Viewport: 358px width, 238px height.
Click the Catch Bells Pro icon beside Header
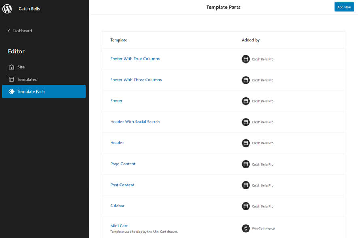coord(246,143)
